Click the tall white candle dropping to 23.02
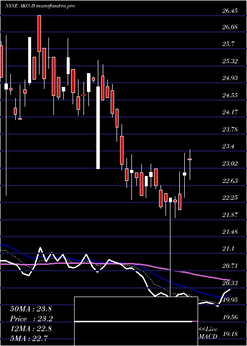This screenshot has width=247, height=346. pos(98,128)
